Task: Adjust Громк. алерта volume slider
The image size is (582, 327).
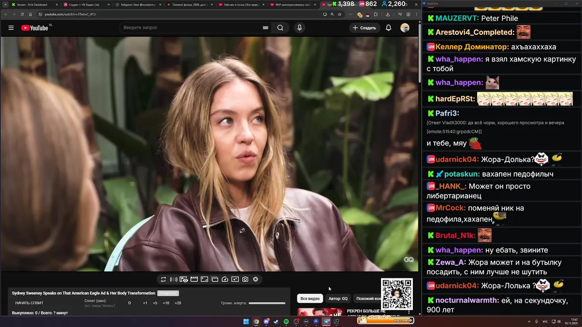Action: click(267, 303)
